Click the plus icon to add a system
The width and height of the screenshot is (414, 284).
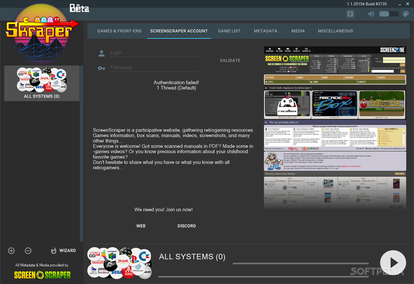[x=11, y=251]
